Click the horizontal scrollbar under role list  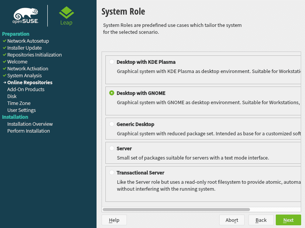pos(176,210)
